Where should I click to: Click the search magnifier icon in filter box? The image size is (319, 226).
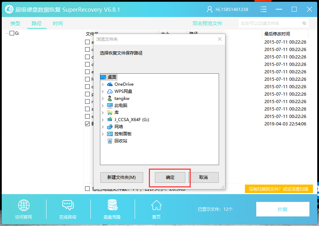coord(304,23)
